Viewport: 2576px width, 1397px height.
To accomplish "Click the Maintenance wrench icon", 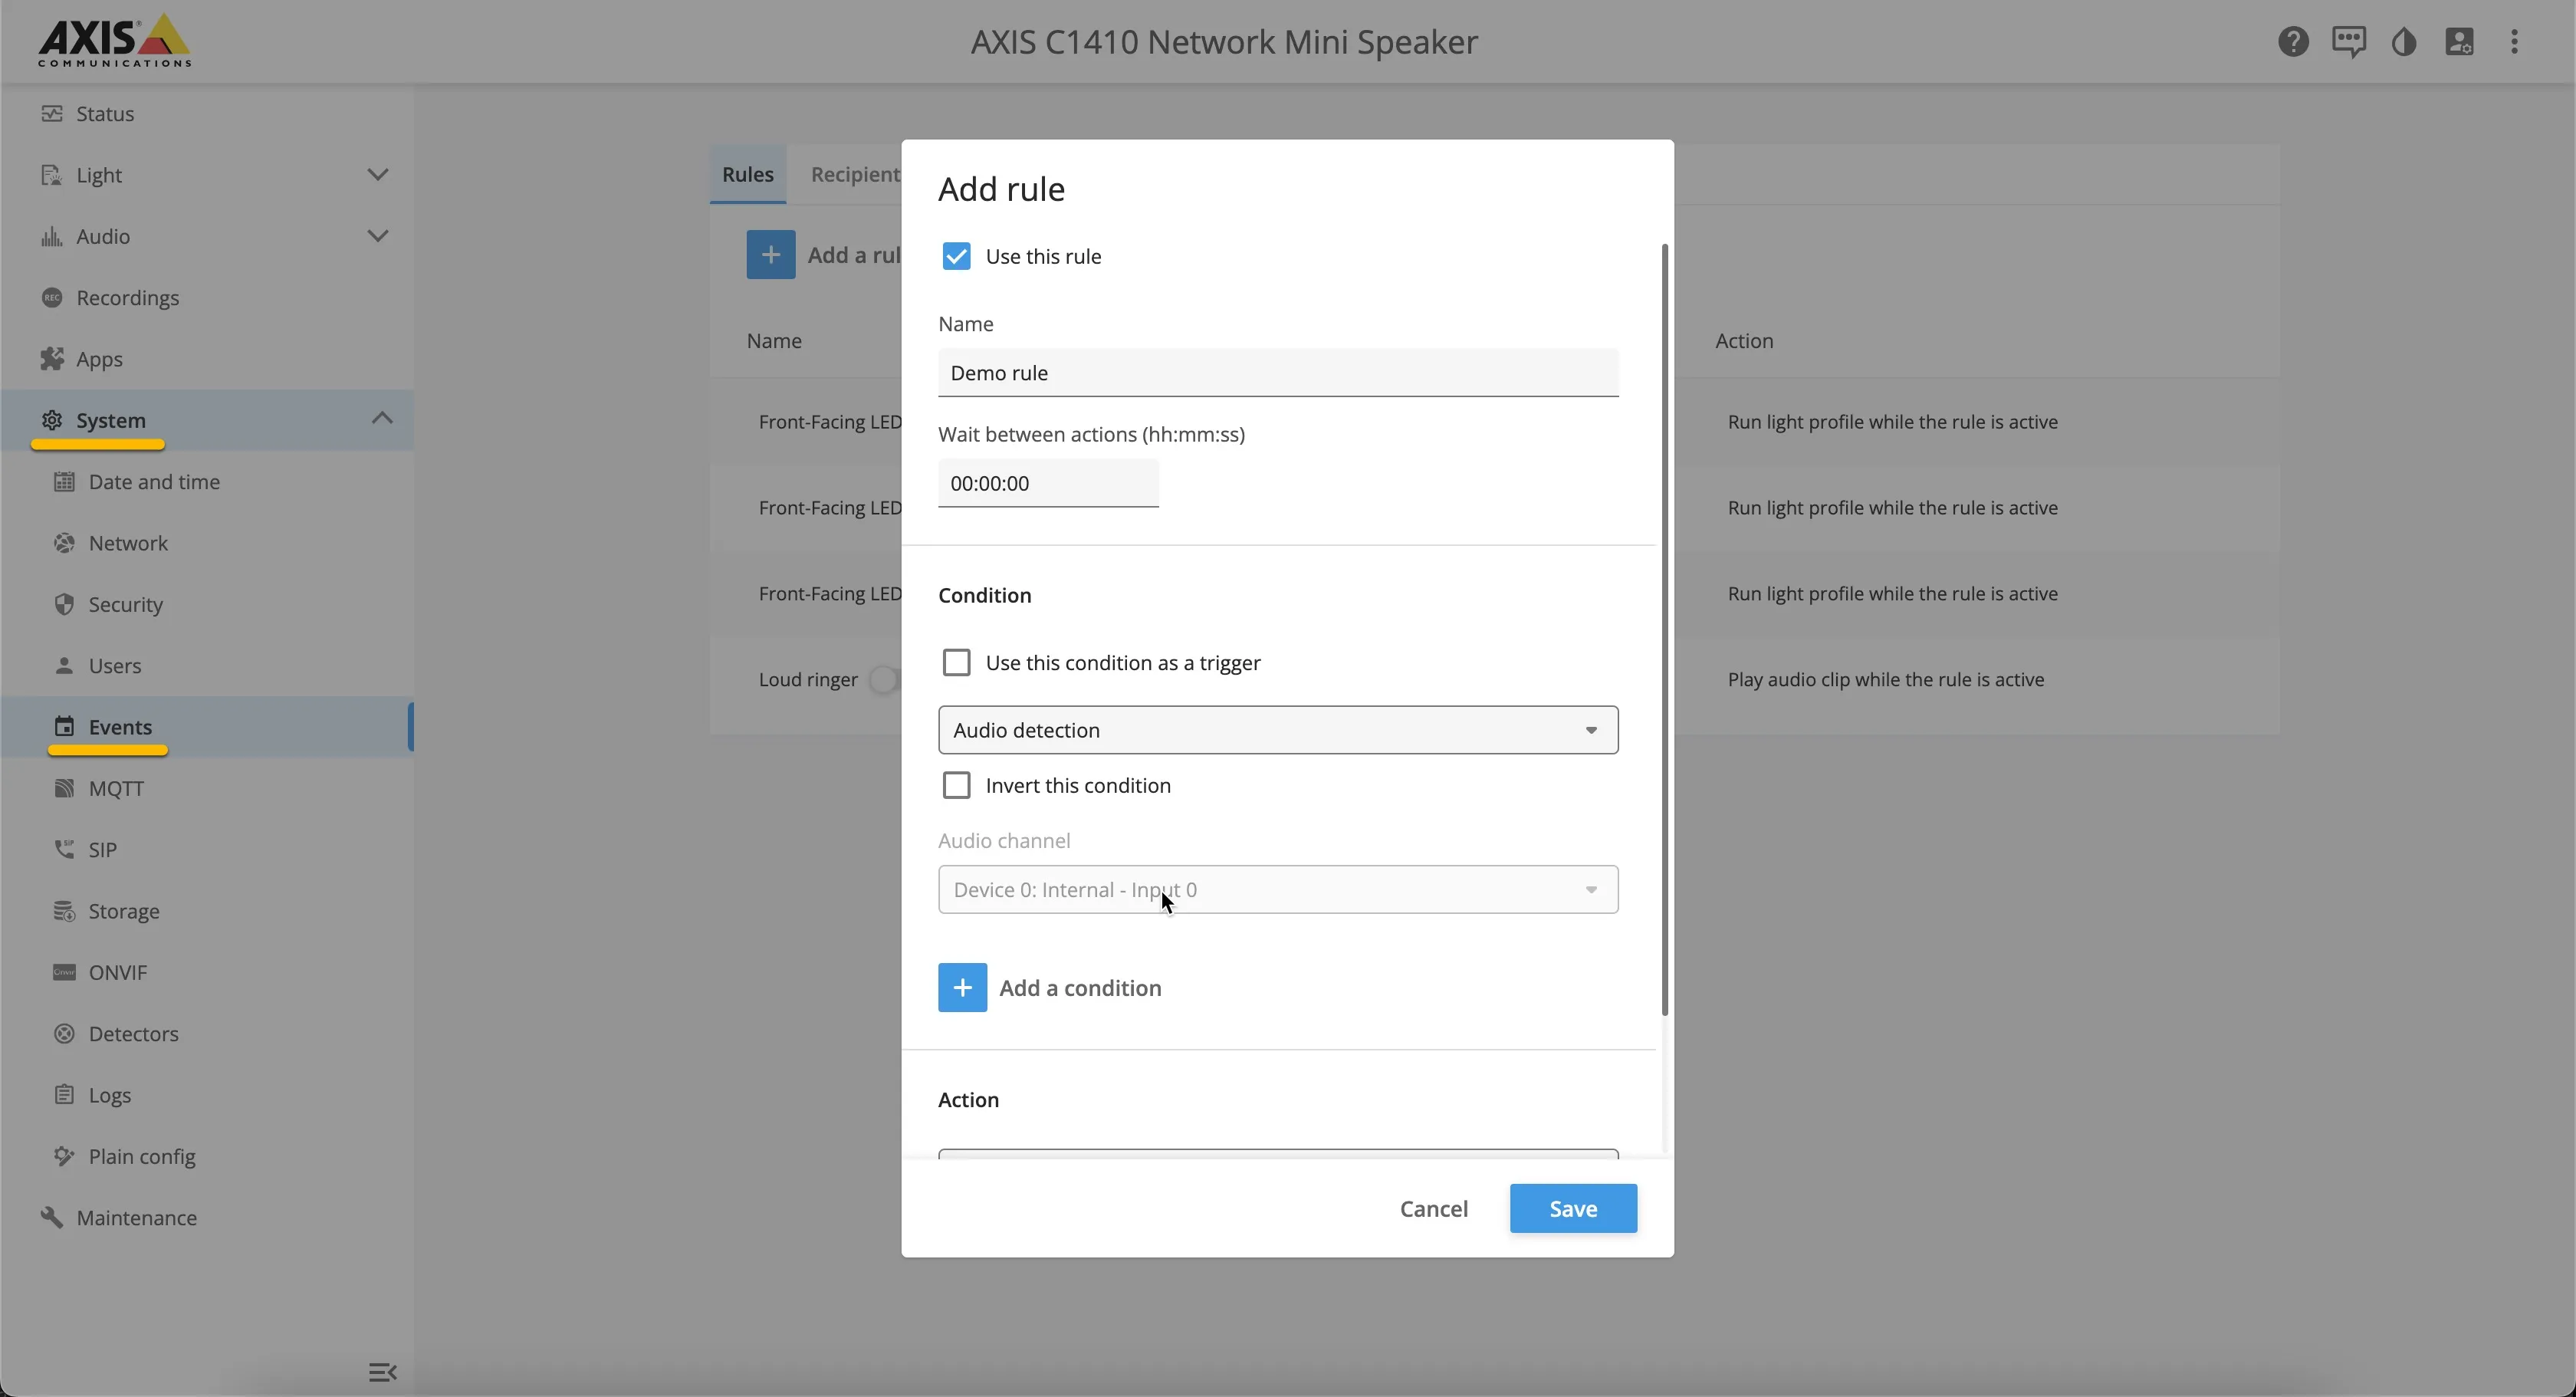I will point(52,1218).
